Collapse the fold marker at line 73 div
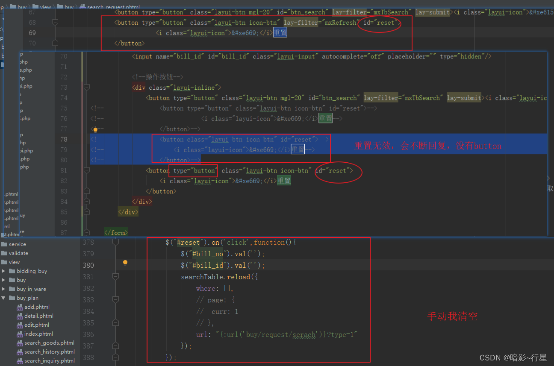 (x=87, y=87)
